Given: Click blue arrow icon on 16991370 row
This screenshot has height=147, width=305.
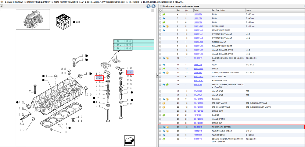Looking at the screenshot, I should tap(164, 18).
